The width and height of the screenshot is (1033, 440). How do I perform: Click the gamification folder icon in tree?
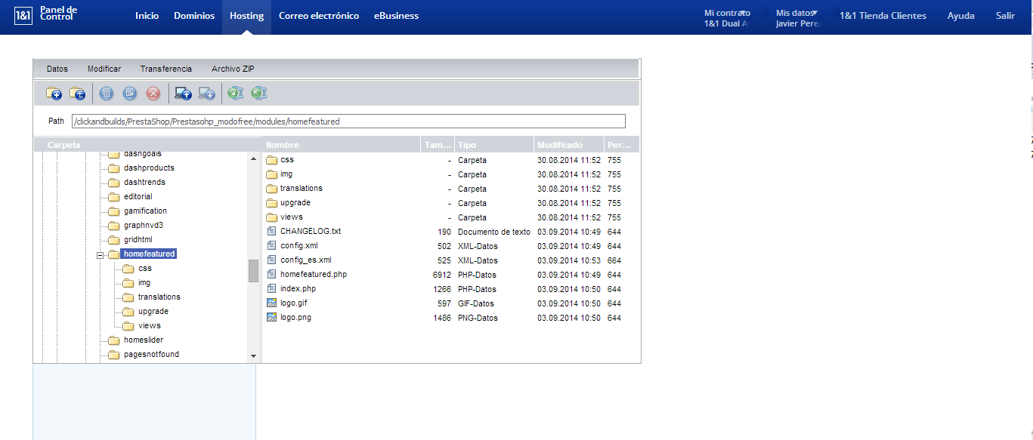pos(113,211)
